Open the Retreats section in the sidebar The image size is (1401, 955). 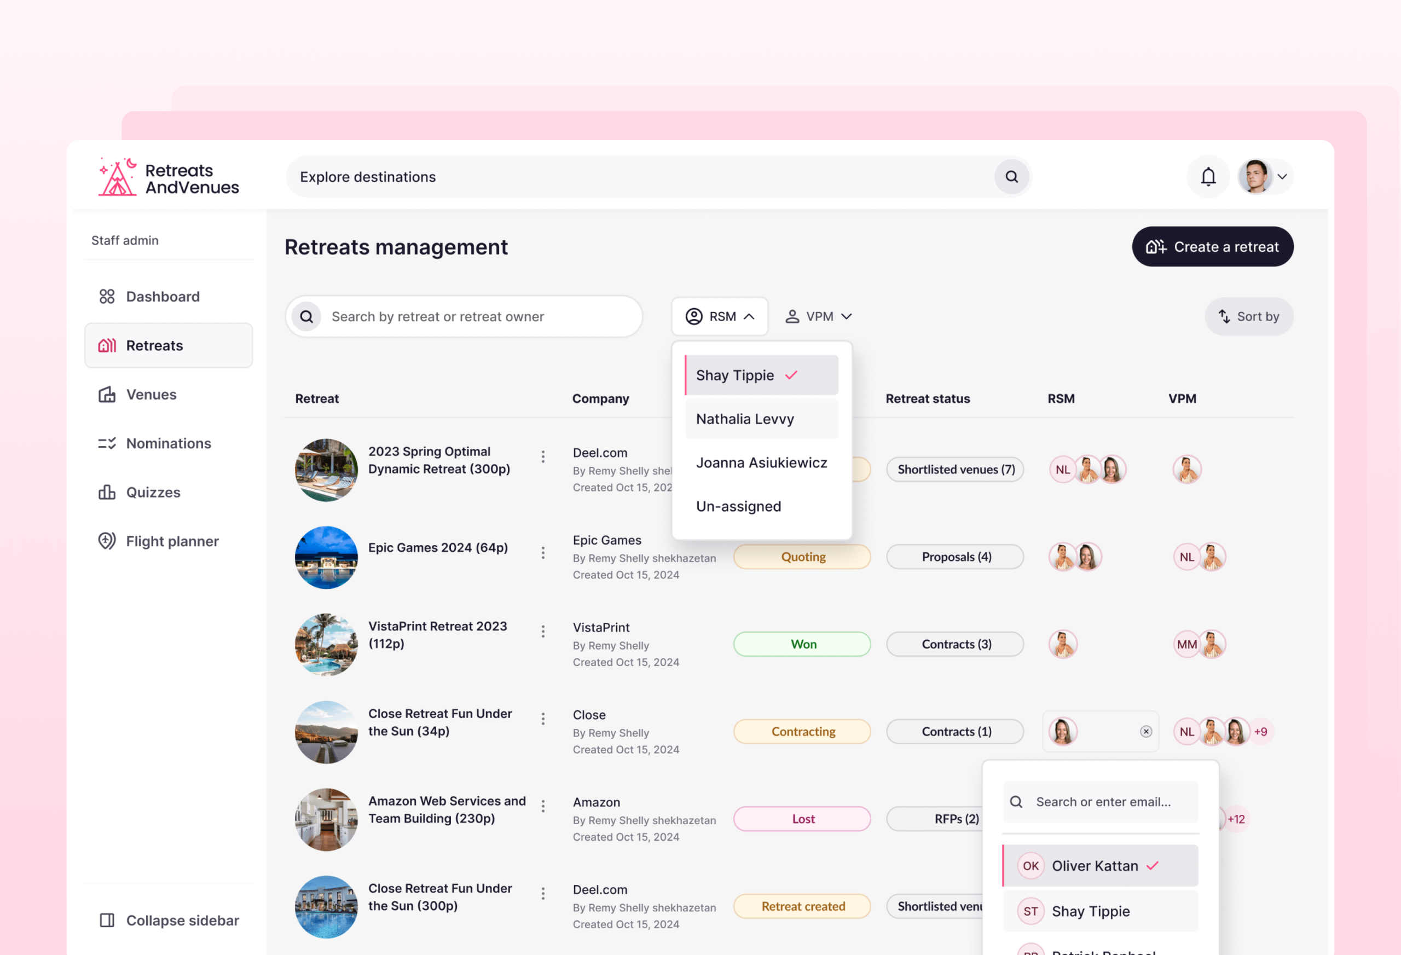154,345
